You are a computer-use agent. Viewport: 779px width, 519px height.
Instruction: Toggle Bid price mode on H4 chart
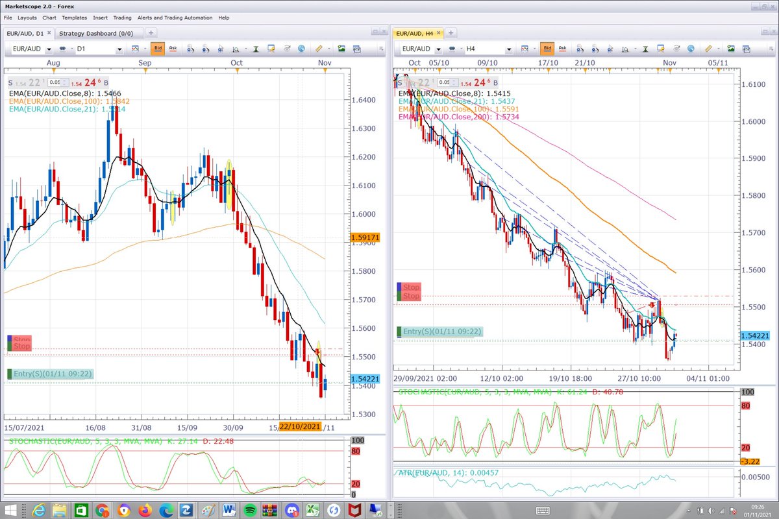pyautogui.click(x=547, y=49)
